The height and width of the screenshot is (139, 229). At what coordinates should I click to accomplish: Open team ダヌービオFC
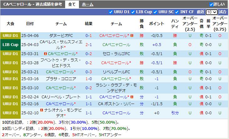click(61, 36)
